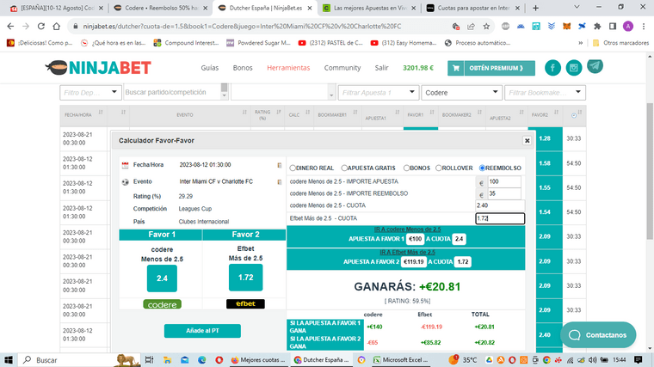654x367 pixels.
Task: Select the ROLLOVER option
Action: point(438,168)
